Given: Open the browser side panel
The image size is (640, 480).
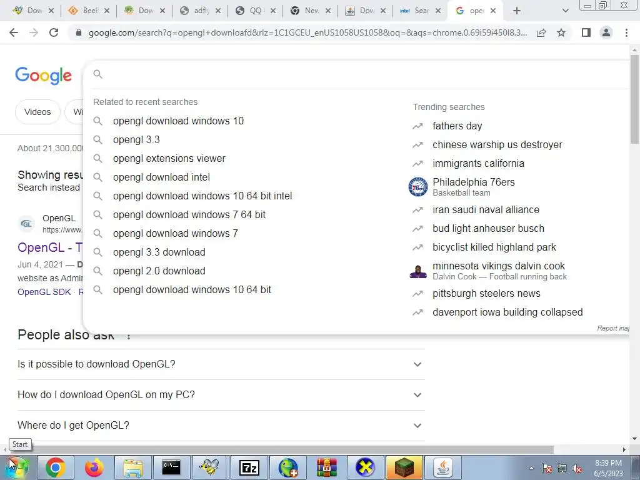Looking at the screenshot, I should coord(586,32).
